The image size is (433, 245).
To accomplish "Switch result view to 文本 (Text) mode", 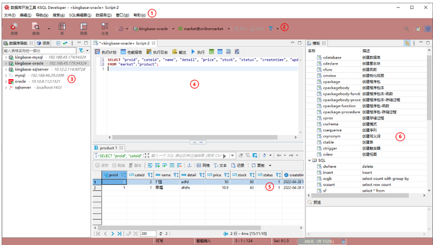I will [220, 165].
